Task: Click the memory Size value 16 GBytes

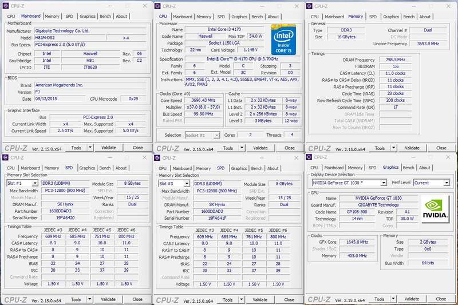Action: [346, 37]
